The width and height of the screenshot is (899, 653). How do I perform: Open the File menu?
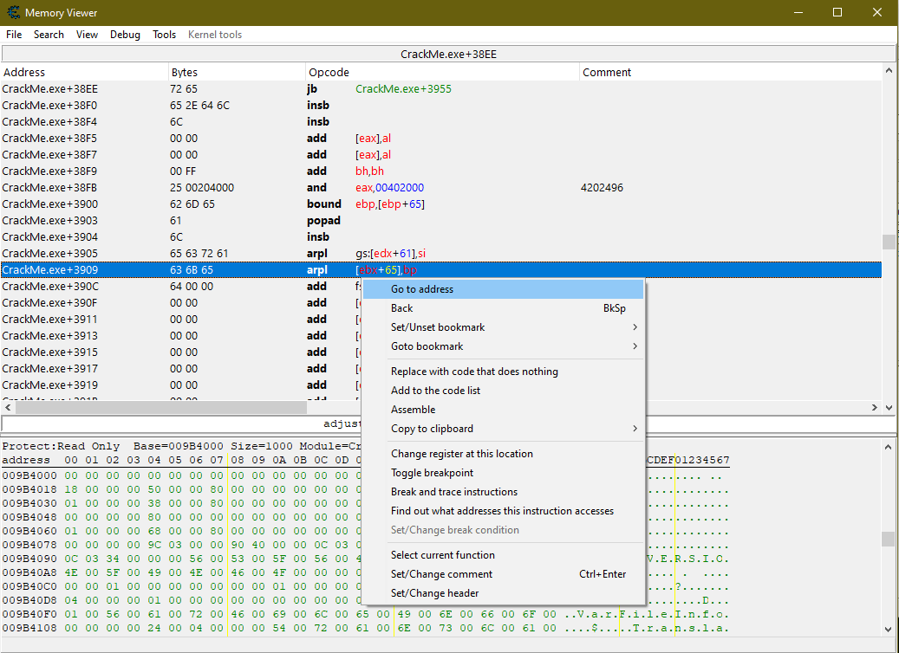click(14, 35)
